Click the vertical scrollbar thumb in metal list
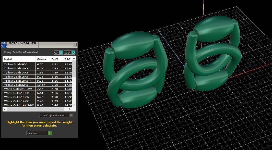This screenshot has height=150, width=272. tap(74, 69)
